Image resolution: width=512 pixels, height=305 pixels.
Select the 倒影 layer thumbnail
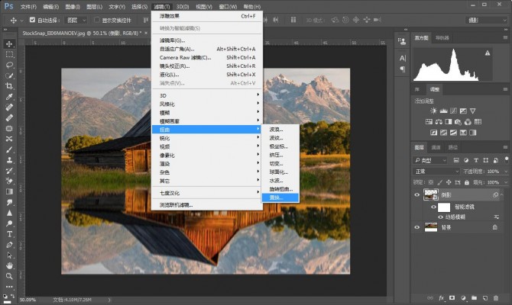click(432, 194)
